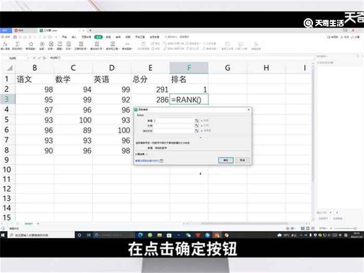Viewport: 364px width, 273px height.
Task: Click the 排位方式 input field in the dialog
Action: pos(174,131)
